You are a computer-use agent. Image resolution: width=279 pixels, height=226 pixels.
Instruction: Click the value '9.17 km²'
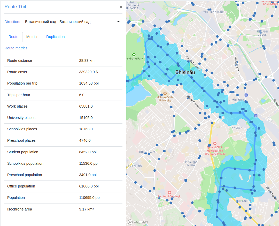[86, 209]
